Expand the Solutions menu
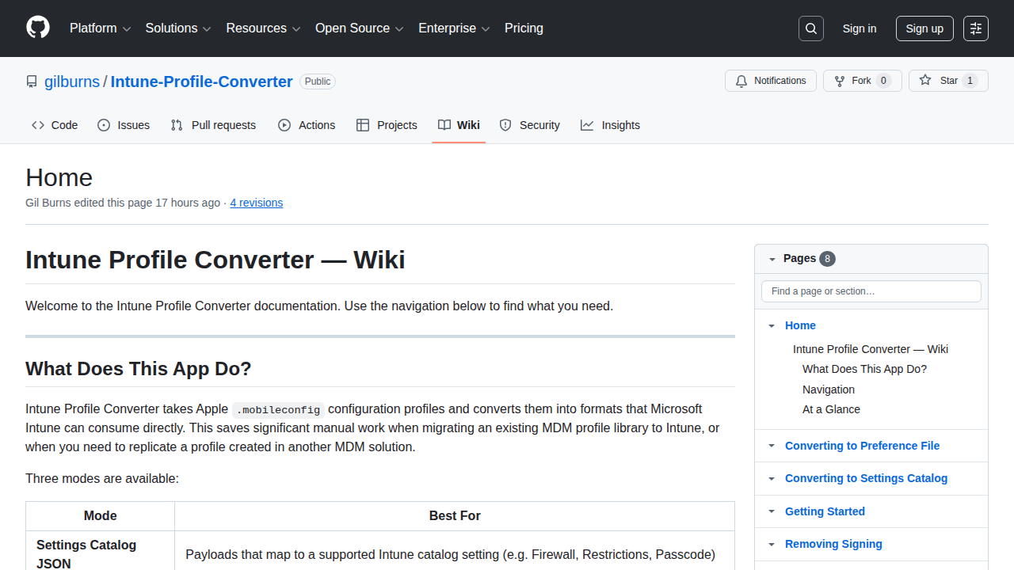Viewport: 1014px width, 570px height. point(178,28)
